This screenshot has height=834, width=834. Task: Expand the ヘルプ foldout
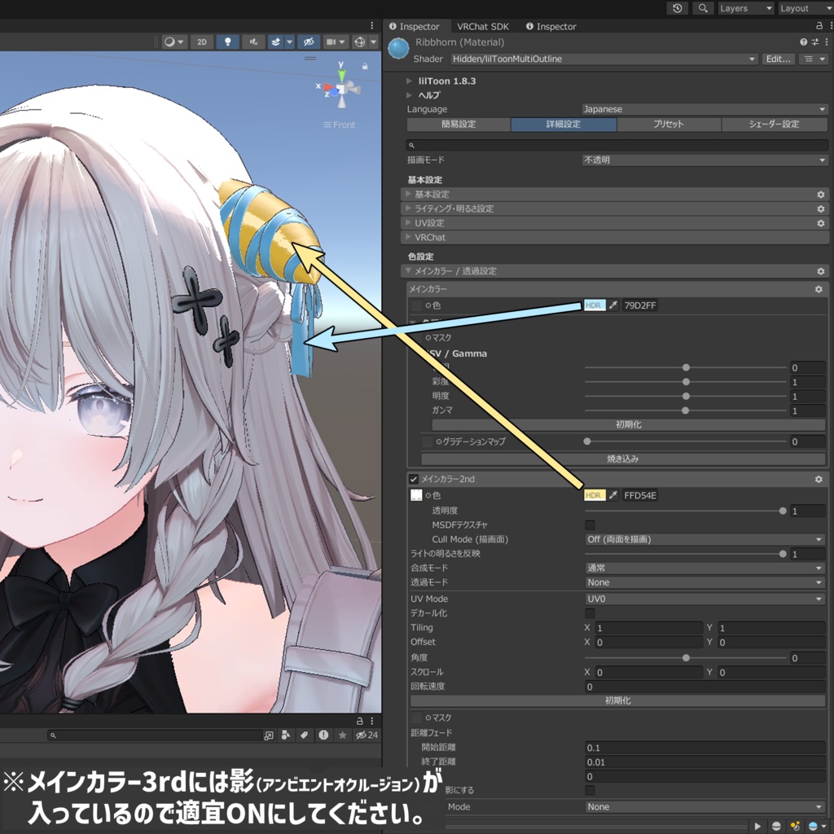(x=409, y=95)
